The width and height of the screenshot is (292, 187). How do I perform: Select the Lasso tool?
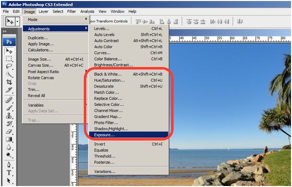[9, 66]
